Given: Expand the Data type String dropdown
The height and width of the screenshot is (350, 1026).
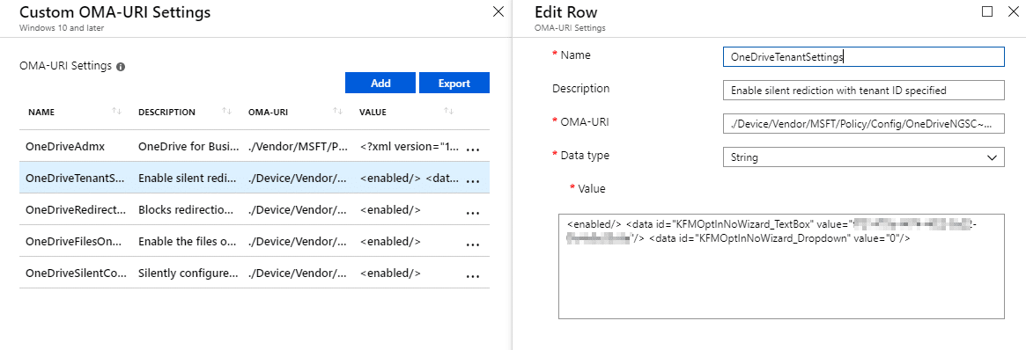Looking at the screenshot, I should [x=864, y=157].
